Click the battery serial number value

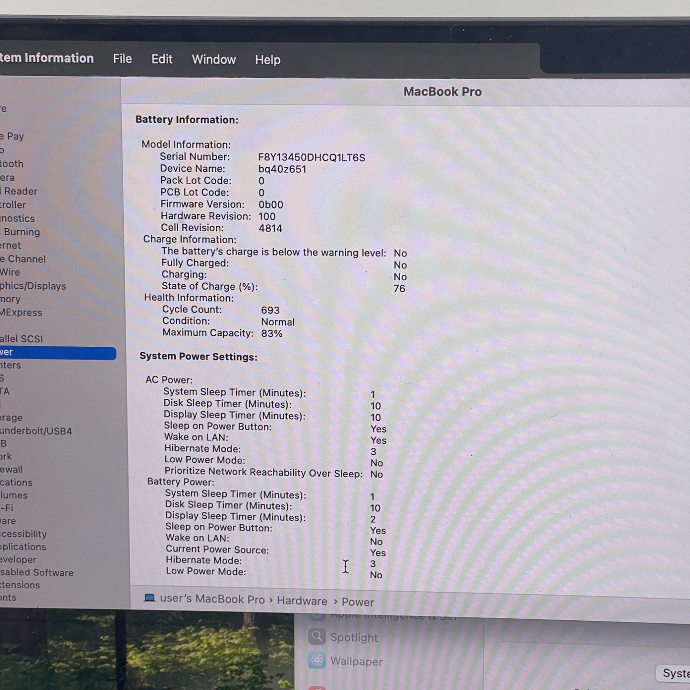point(312,158)
